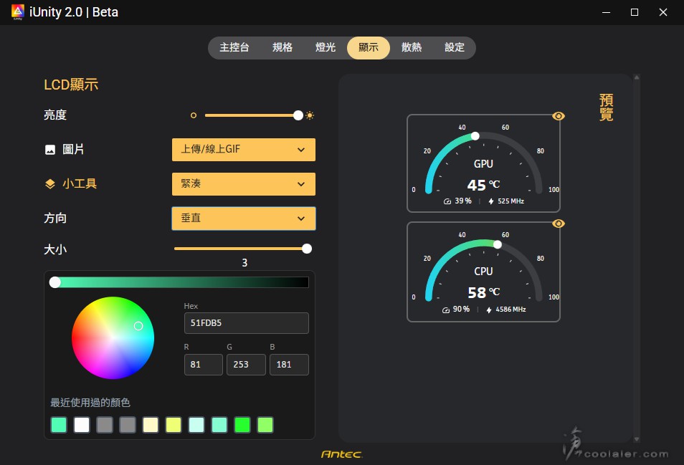Open the 上傳/線上GIF image dropdown
This screenshot has height=465, width=684.
[x=243, y=150]
